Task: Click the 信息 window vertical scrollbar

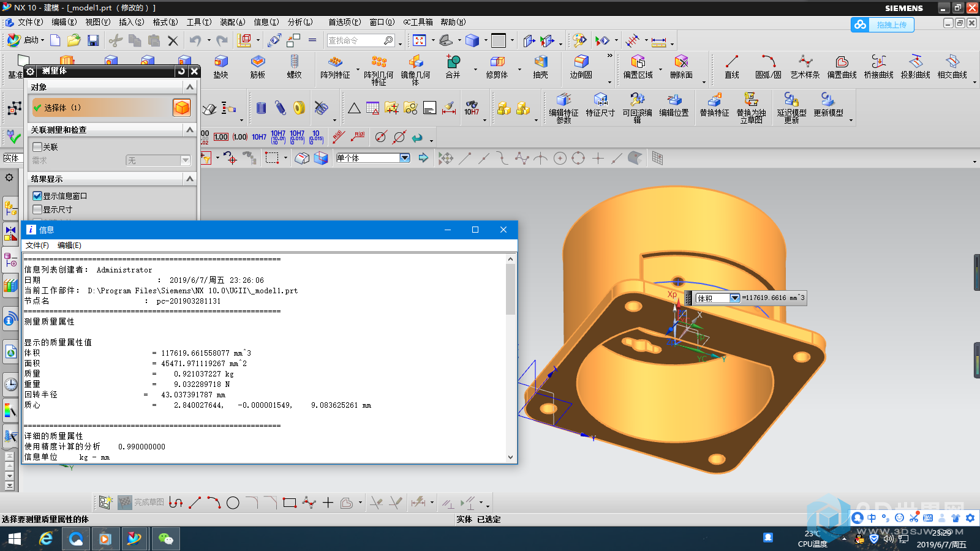Action: (x=511, y=359)
